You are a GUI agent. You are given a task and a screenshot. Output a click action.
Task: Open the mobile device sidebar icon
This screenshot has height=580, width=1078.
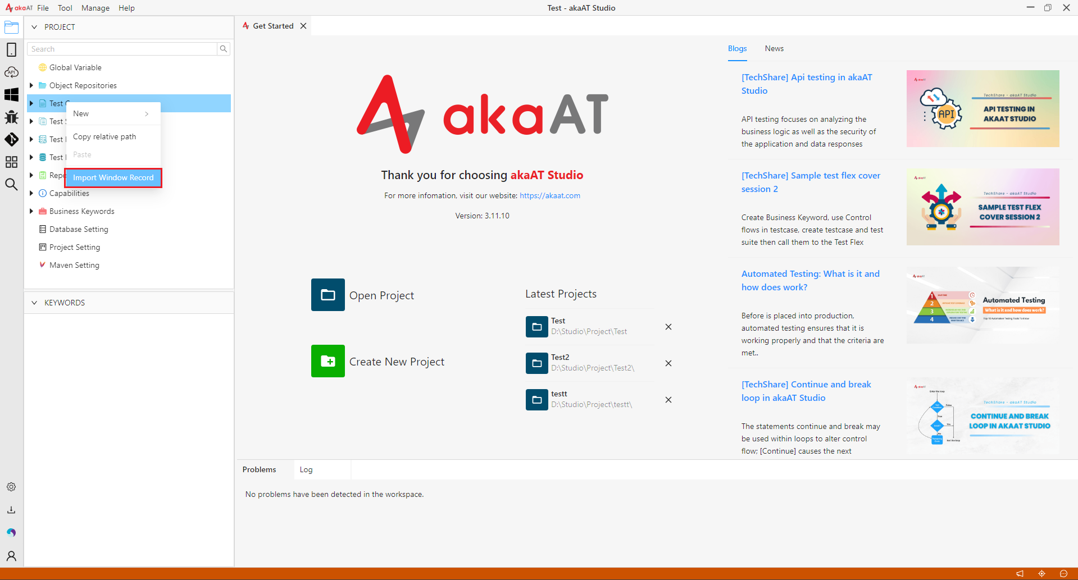(x=11, y=49)
